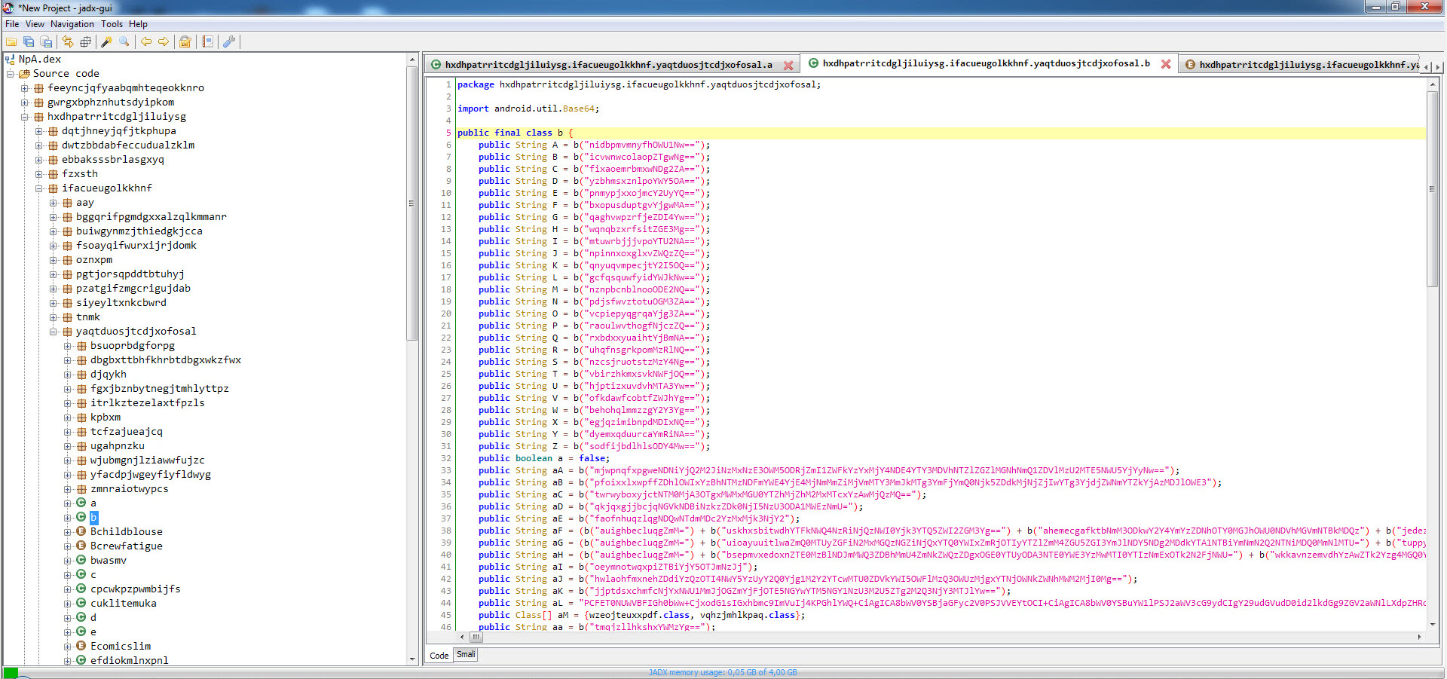Toggle the Flatten packages icon
The width and height of the screenshot is (1447, 679).
pos(85,42)
